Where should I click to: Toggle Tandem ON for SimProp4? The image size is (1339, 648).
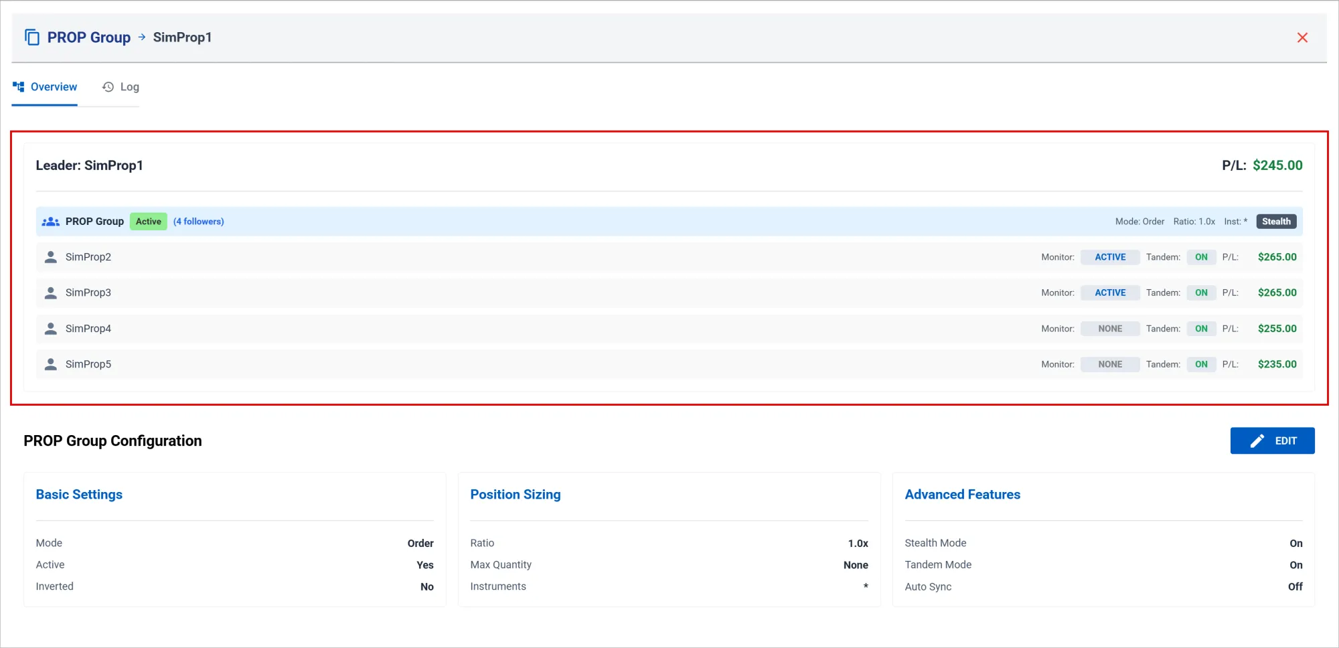[x=1201, y=329]
